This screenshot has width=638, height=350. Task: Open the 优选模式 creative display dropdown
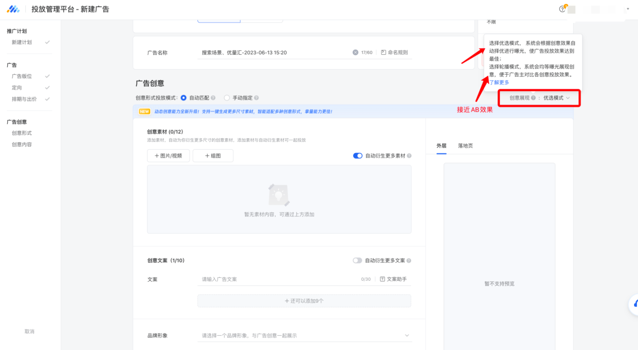pos(557,98)
